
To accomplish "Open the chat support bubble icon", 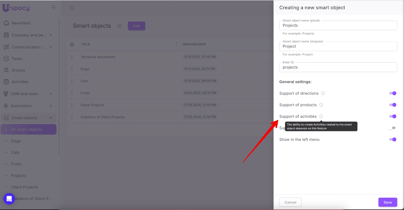I will coord(9,199).
